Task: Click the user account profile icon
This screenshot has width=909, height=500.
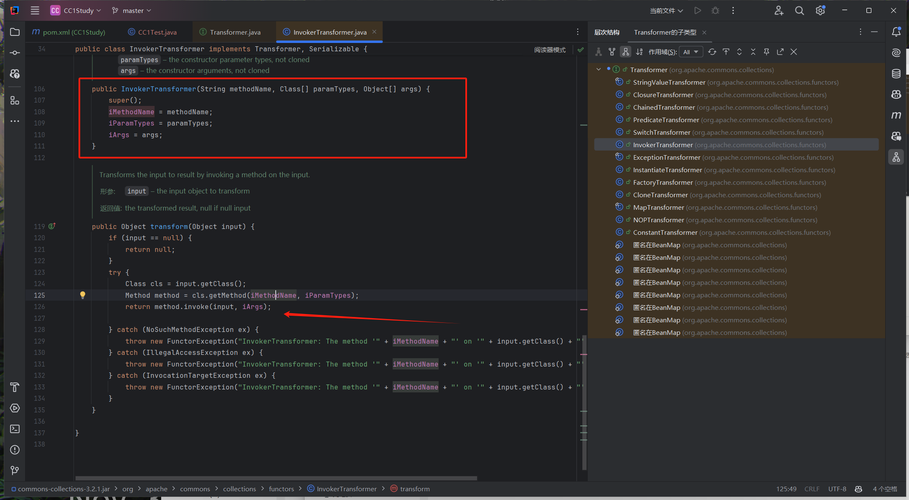Action: 779,10
